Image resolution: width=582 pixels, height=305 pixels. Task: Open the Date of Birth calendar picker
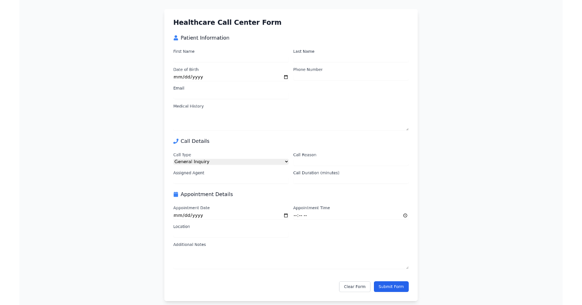[285, 76]
